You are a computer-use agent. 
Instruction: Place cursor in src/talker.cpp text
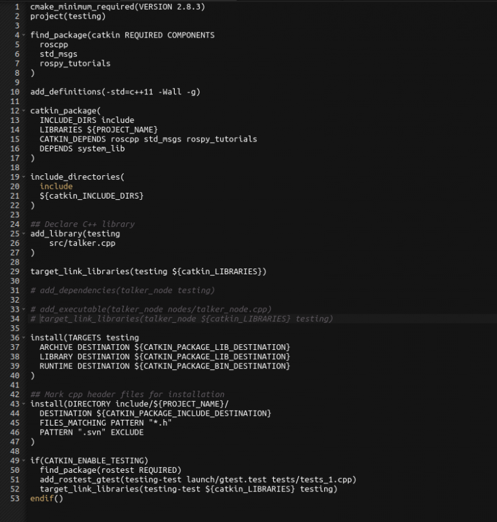[82, 243]
